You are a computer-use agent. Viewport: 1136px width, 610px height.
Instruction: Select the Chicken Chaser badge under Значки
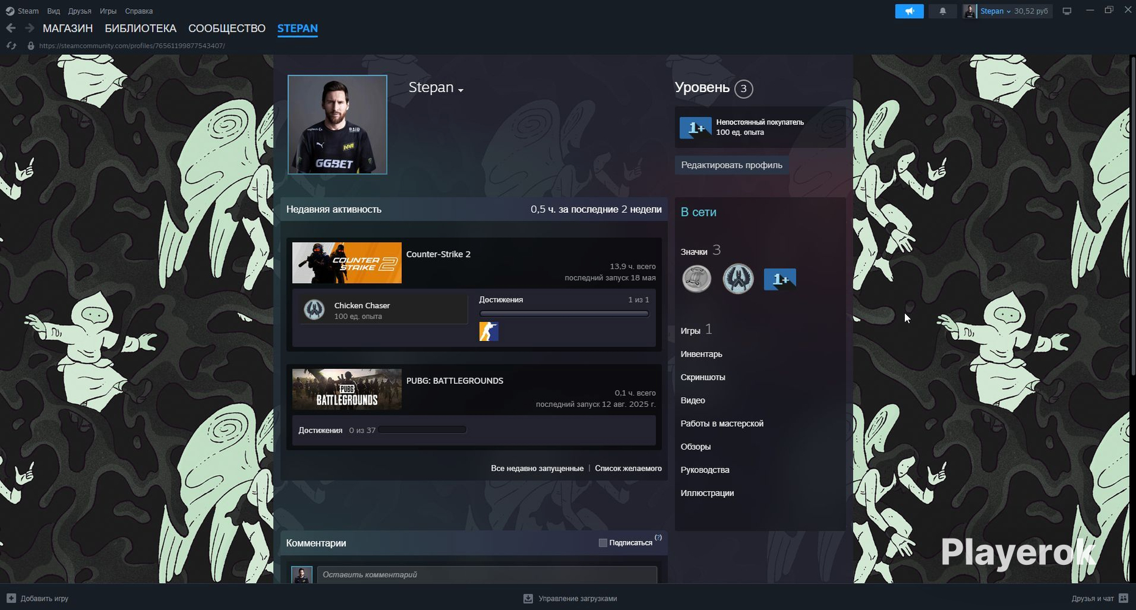pos(738,279)
